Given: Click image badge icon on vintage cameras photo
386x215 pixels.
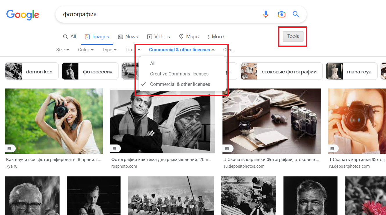Looking at the screenshot, I should coord(227,148).
